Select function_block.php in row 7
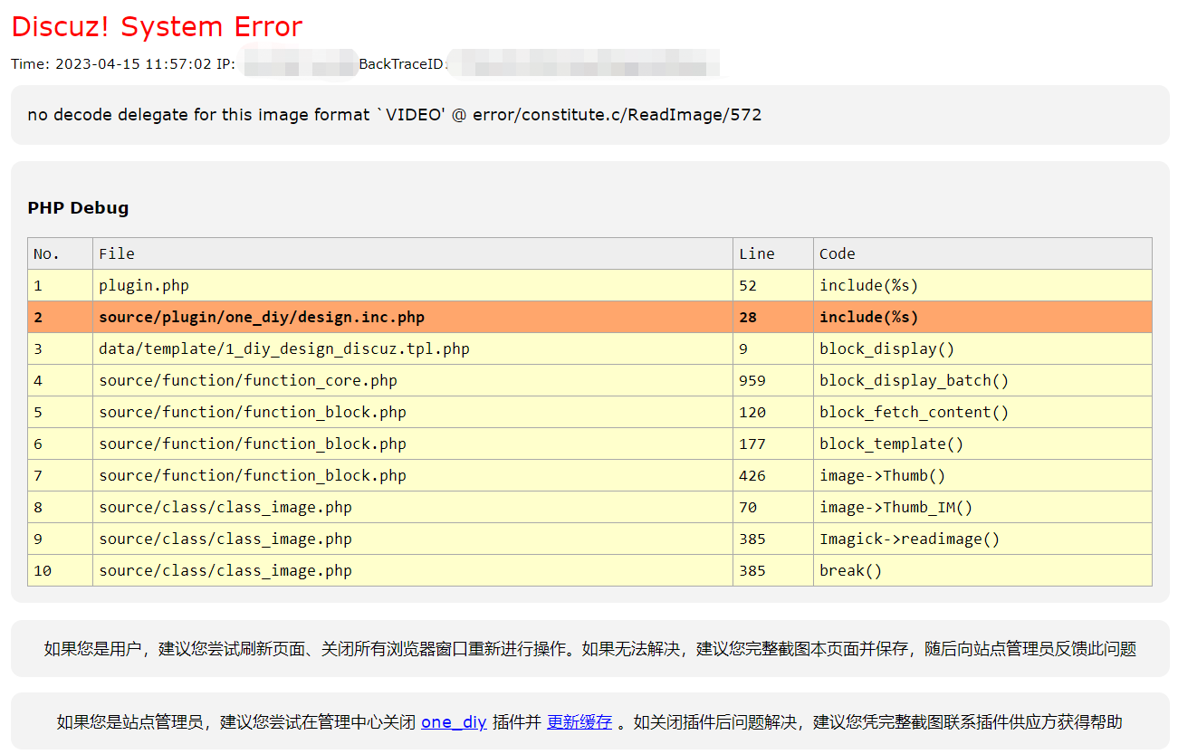 tap(412, 475)
